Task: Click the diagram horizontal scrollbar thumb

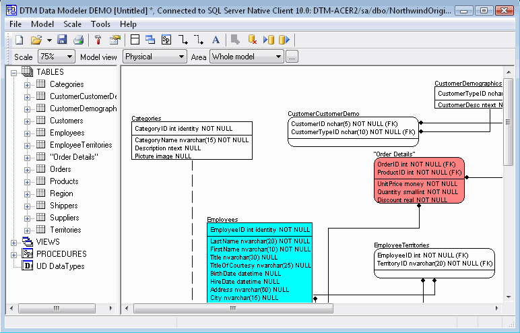Action: tap(234, 309)
